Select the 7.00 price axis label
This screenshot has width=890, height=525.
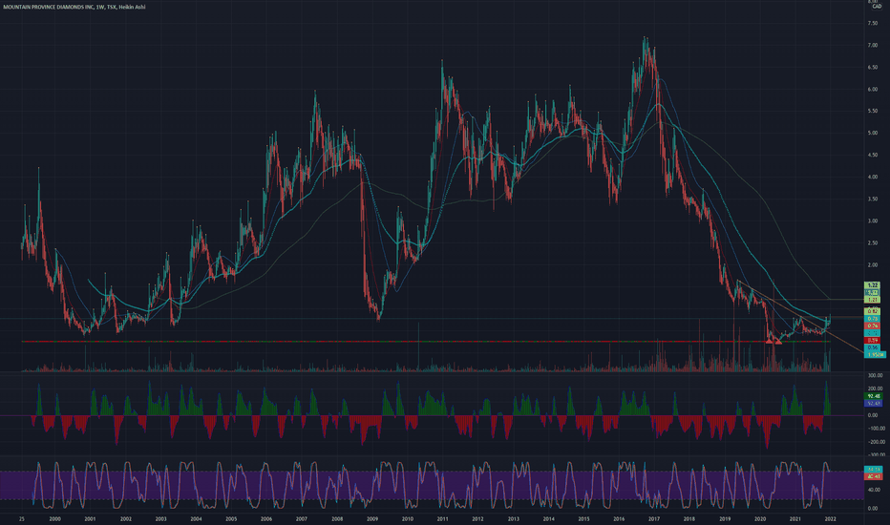coord(872,46)
